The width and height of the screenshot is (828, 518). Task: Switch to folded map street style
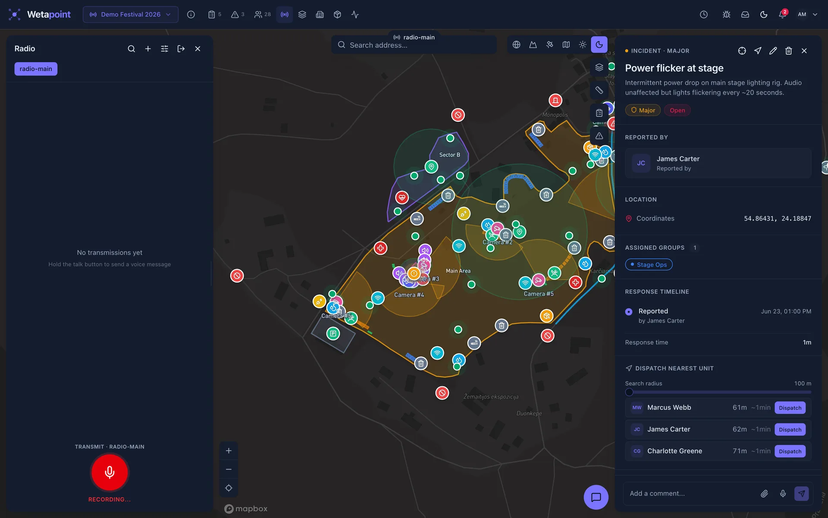click(566, 44)
